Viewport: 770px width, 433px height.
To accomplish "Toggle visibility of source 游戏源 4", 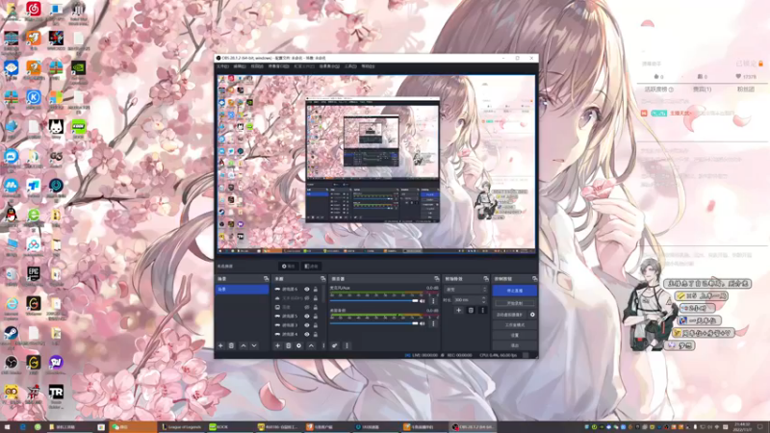I will click(x=307, y=334).
